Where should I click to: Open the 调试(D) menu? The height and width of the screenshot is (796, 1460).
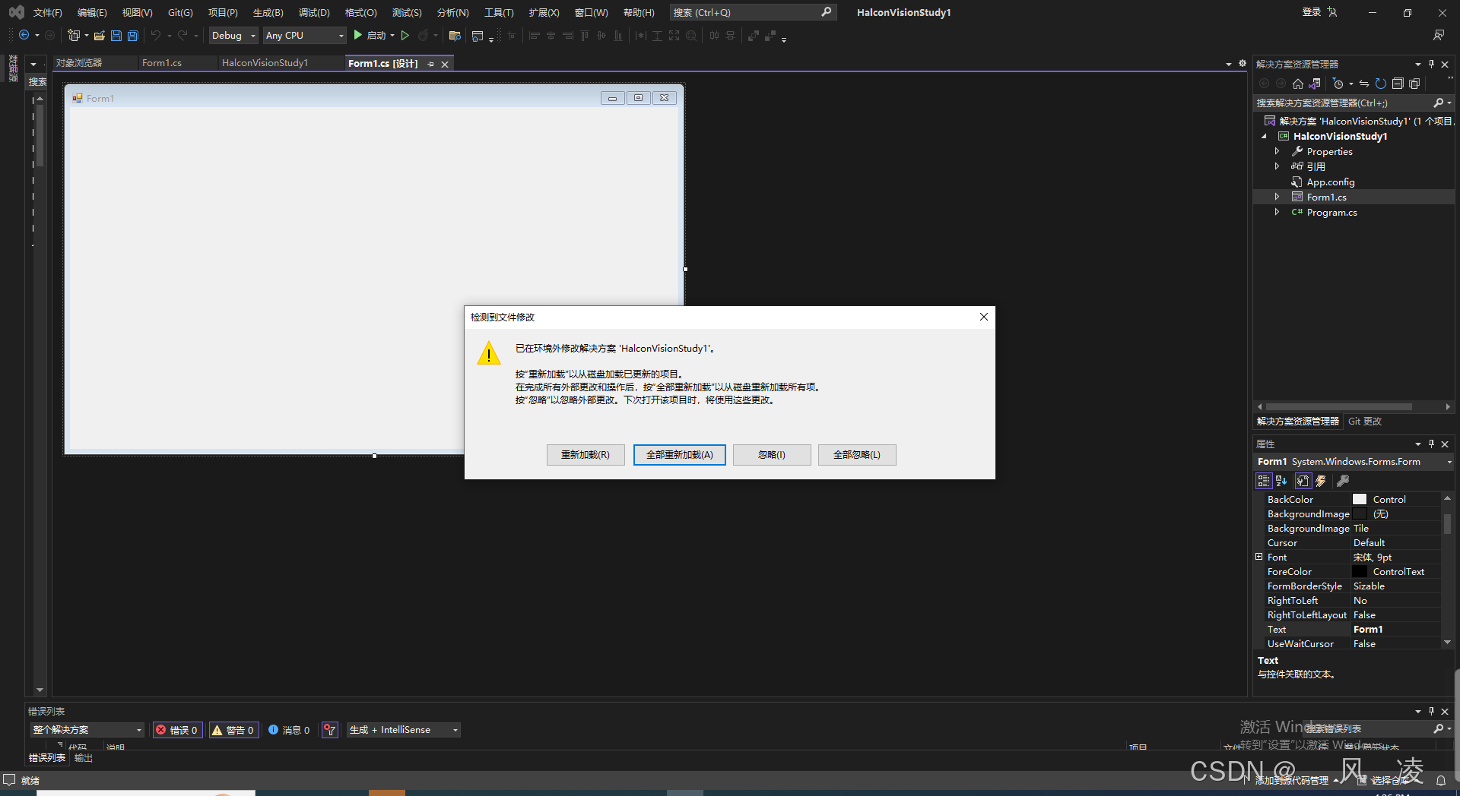314,12
